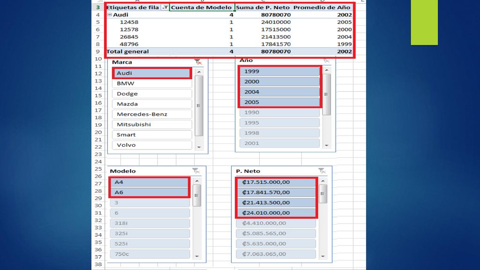Click the P. Neto slicer scrollbar thumb
This screenshot has height=270, width=480.
pyautogui.click(x=323, y=194)
